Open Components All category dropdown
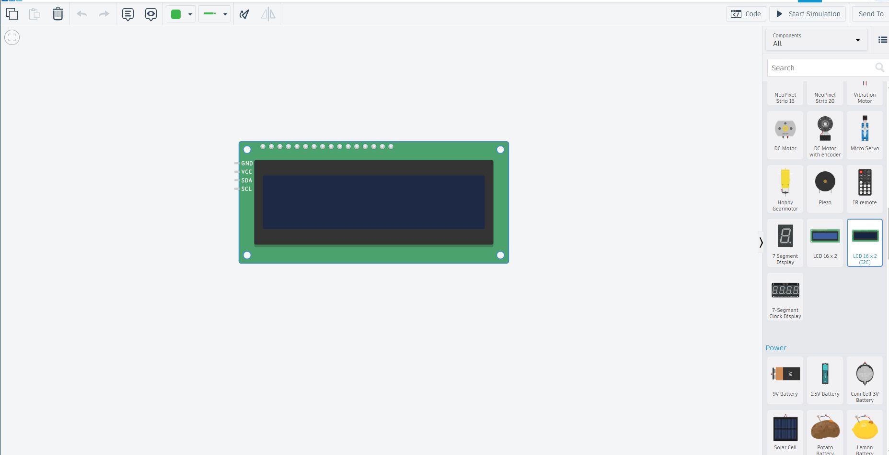Screen dimensions: 889x455 pos(817,40)
